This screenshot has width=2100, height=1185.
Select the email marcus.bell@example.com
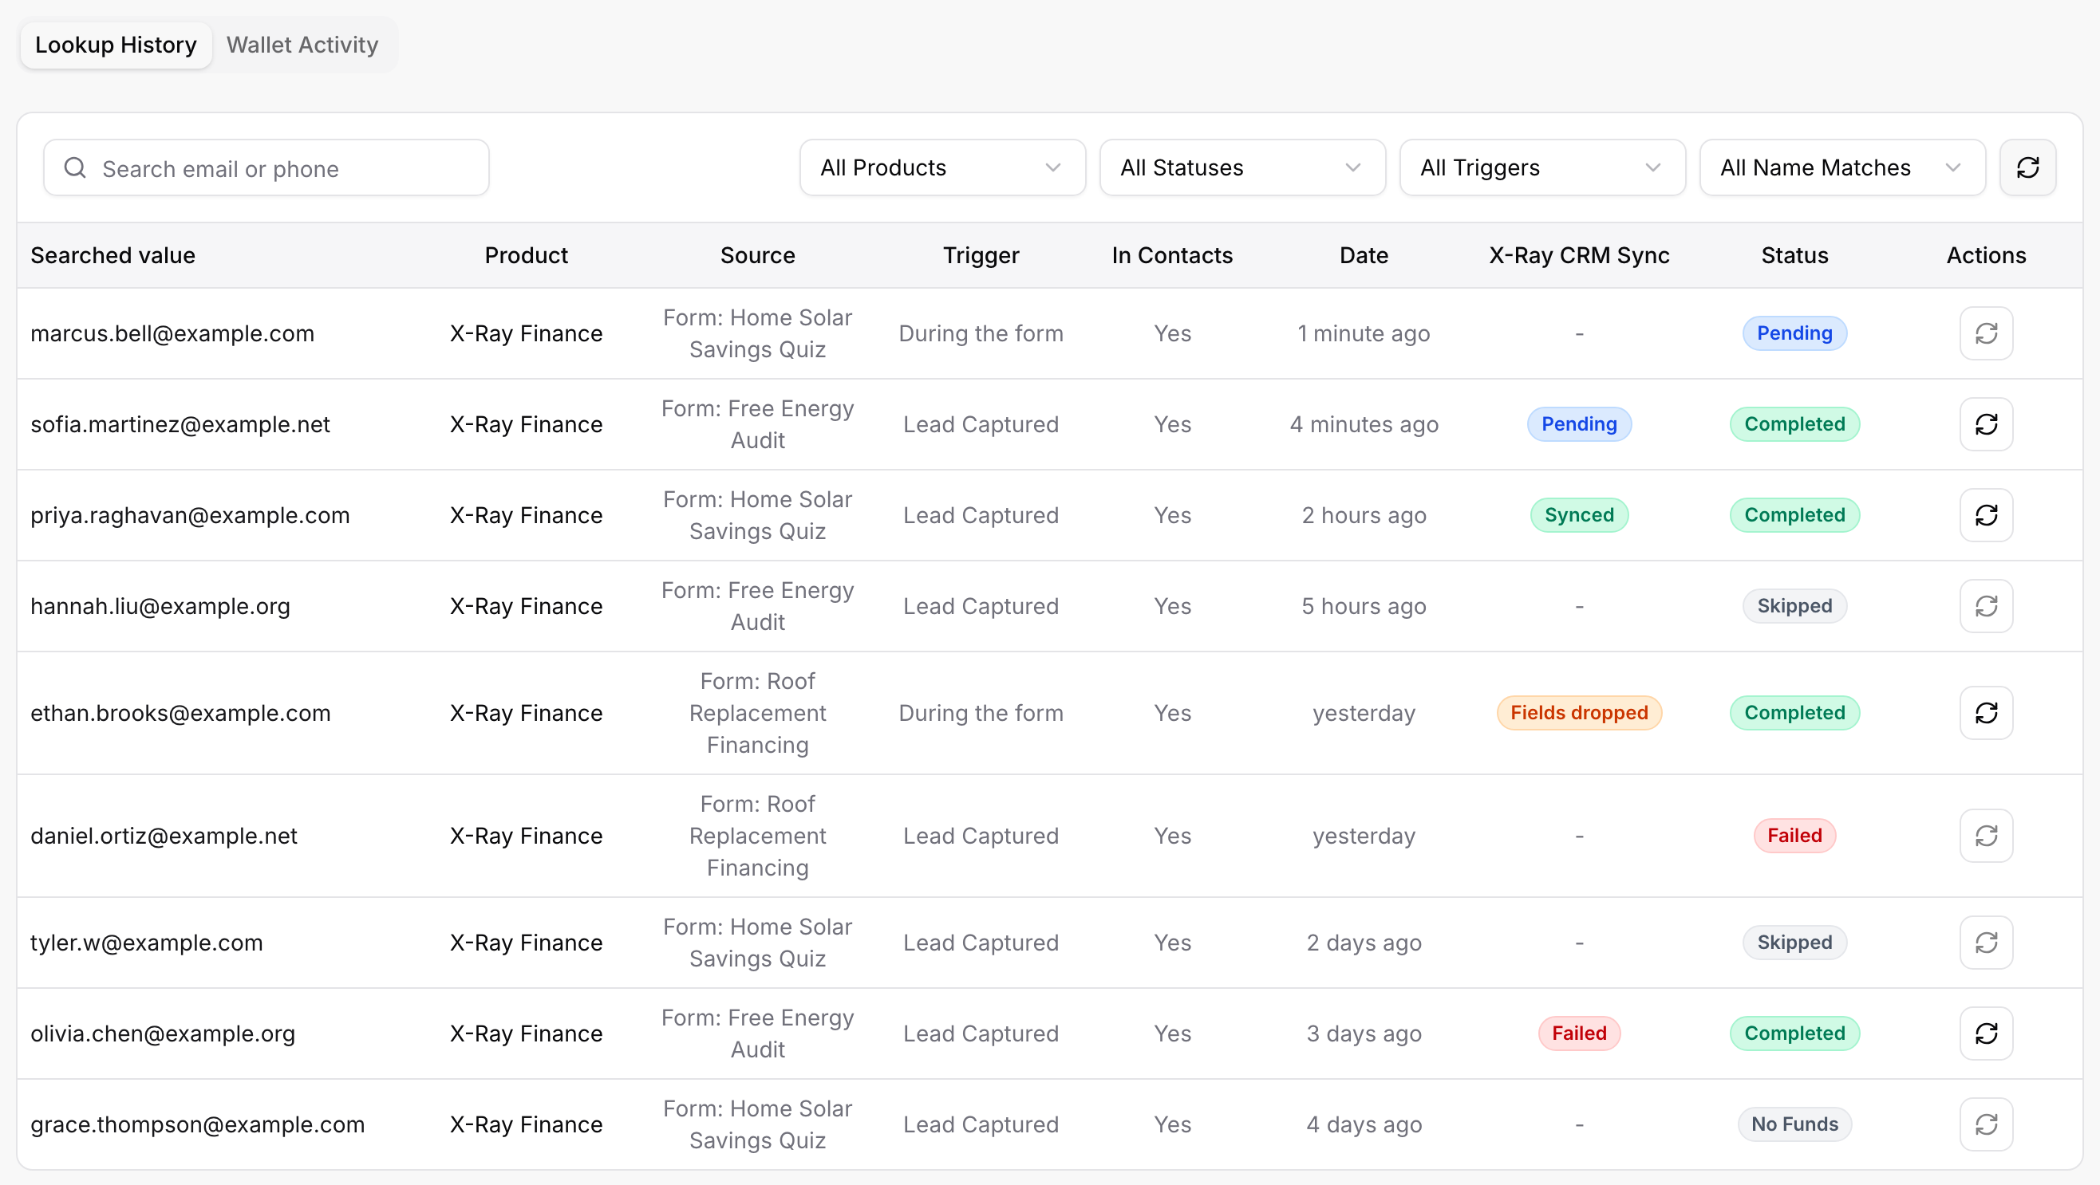click(x=172, y=333)
